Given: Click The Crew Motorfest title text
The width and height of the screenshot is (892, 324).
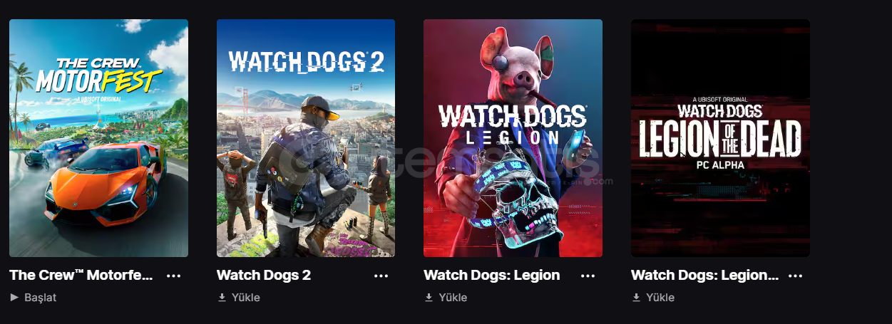Looking at the screenshot, I should pos(81,275).
